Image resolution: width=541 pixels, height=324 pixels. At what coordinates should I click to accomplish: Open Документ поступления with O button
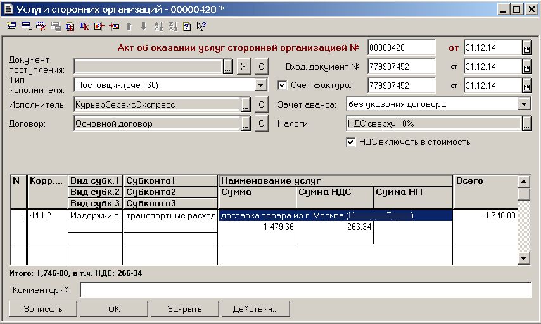(262, 66)
